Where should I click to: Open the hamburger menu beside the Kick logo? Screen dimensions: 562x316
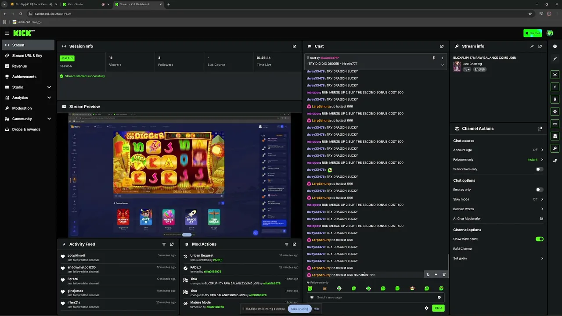tap(7, 33)
